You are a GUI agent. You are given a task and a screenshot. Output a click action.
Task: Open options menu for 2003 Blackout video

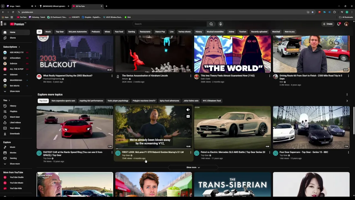(112, 76)
